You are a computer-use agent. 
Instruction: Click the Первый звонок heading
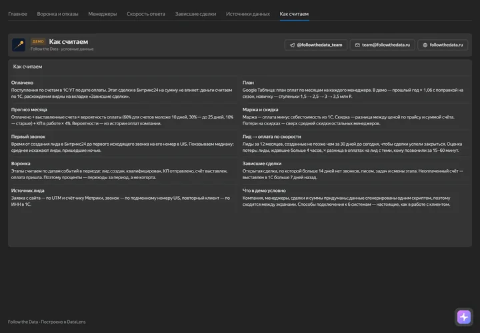tap(28, 137)
